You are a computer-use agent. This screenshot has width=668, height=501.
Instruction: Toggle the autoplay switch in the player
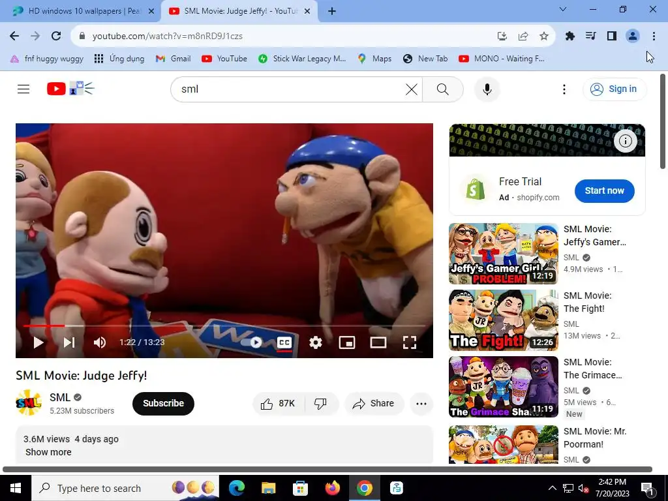coord(251,342)
